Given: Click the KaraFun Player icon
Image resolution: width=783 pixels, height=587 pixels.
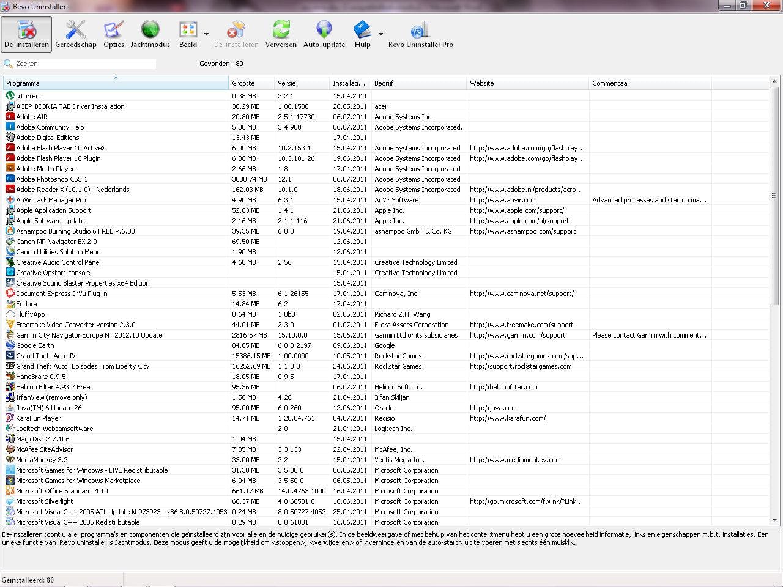Looking at the screenshot, I should coord(10,418).
